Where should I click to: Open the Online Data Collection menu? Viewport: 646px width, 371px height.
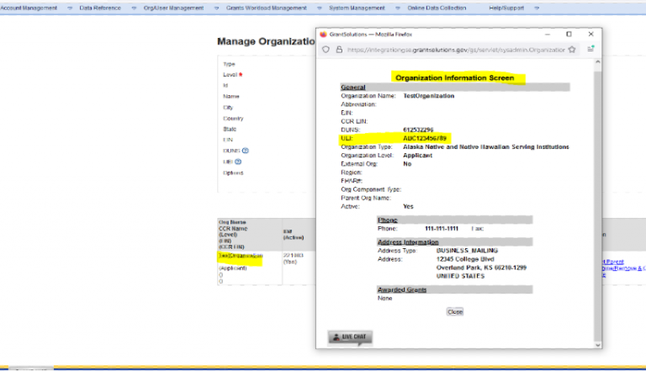tap(436, 8)
